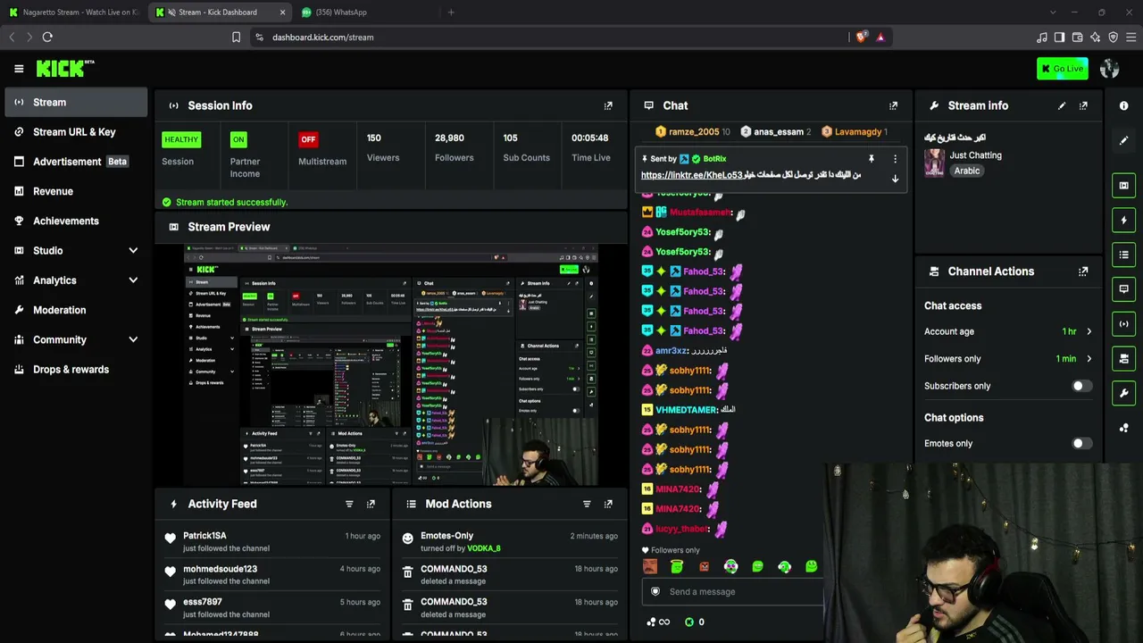Pop out the Session Info panel
Screen dimensions: 1143x643
pyautogui.click(x=608, y=105)
